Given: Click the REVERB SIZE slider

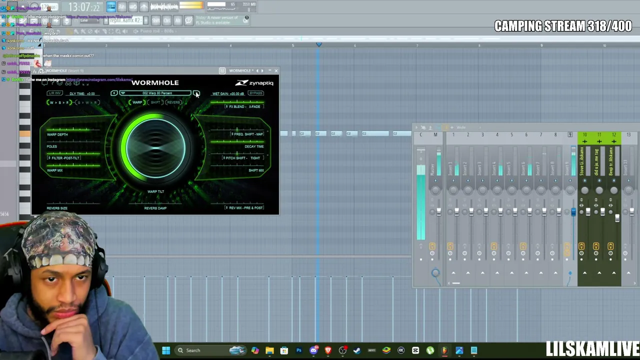Looking at the screenshot, I should [x=73, y=203].
